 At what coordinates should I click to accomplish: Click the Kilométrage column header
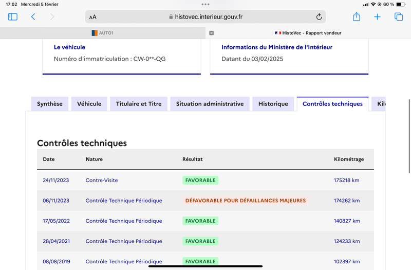349,159
